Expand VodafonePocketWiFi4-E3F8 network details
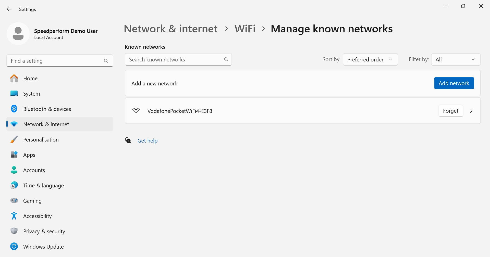Viewport: 490px width, 257px height. click(471, 111)
